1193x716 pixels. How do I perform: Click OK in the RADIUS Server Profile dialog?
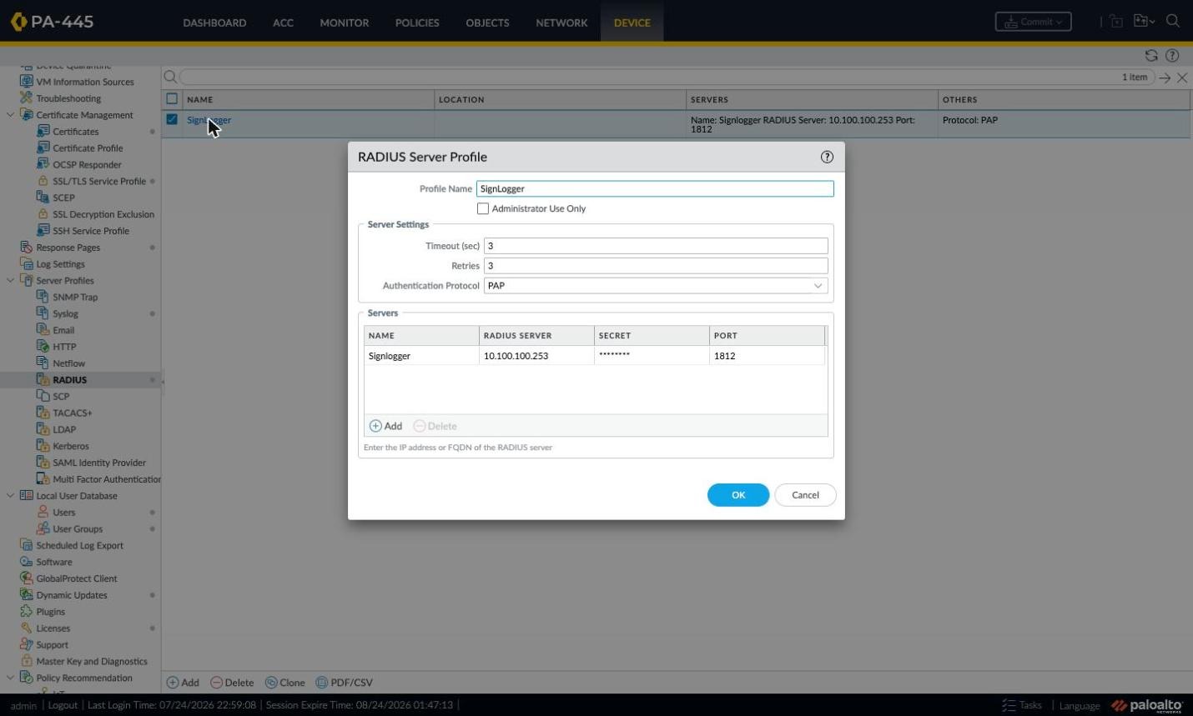pyautogui.click(x=738, y=495)
